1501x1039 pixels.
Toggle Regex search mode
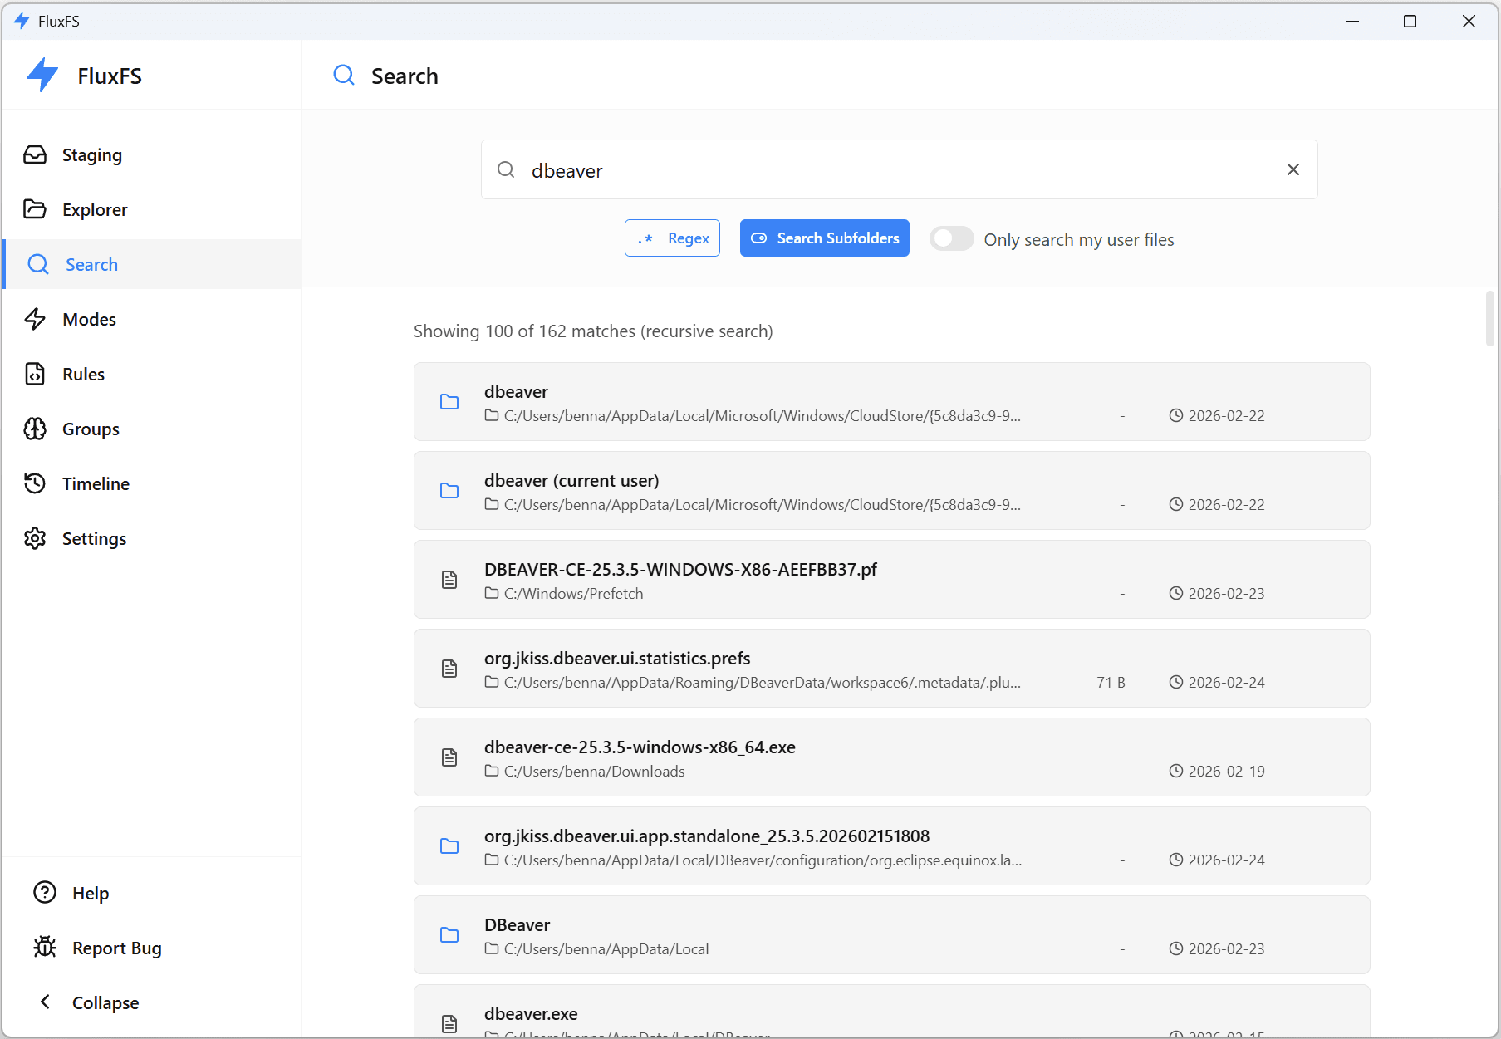click(x=671, y=238)
